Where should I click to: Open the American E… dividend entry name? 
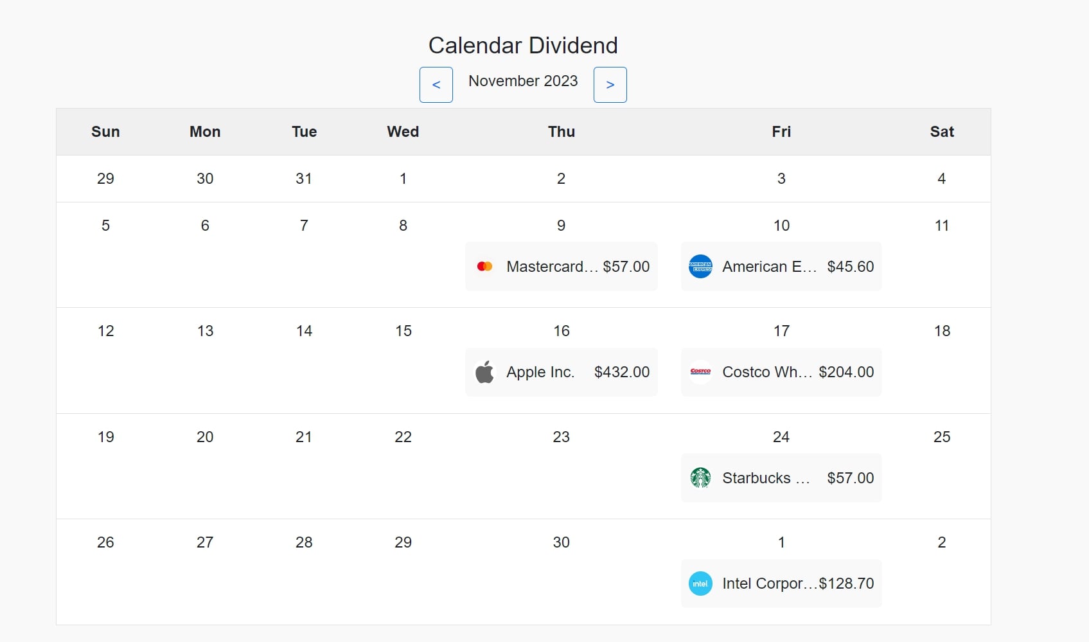(x=770, y=266)
